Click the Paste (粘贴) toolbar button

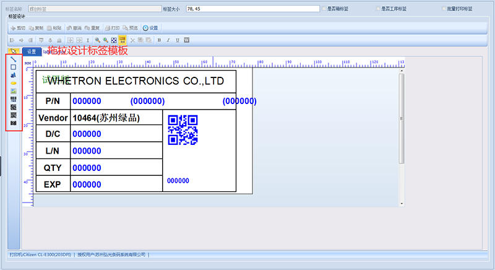click(x=54, y=28)
